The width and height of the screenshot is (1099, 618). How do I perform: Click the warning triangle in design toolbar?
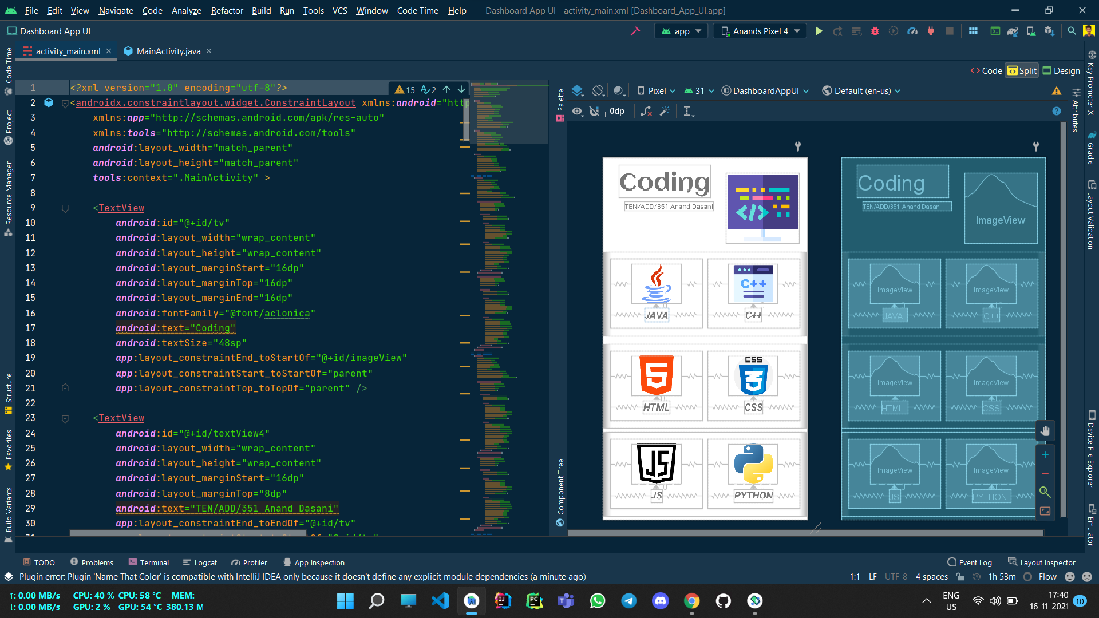(x=1057, y=90)
